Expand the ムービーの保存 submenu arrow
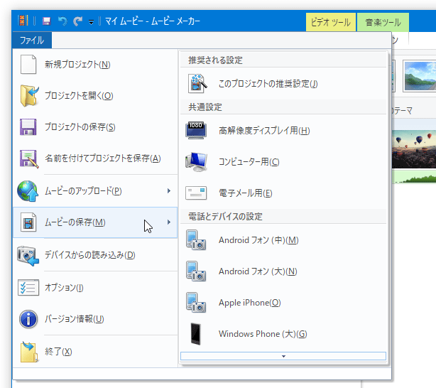The width and height of the screenshot is (436, 388). [x=169, y=222]
